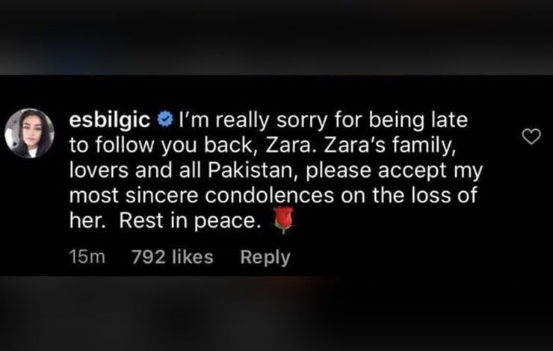Click the word condolences in the comment
This screenshot has width=553, height=351.
(270, 196)
